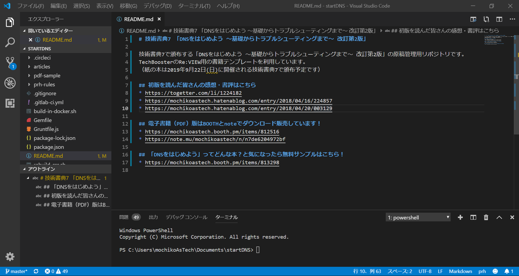The image size is (519, 276).
Task: Switch to デバッグ コンソール panel tab
Action: coord(186,217)
